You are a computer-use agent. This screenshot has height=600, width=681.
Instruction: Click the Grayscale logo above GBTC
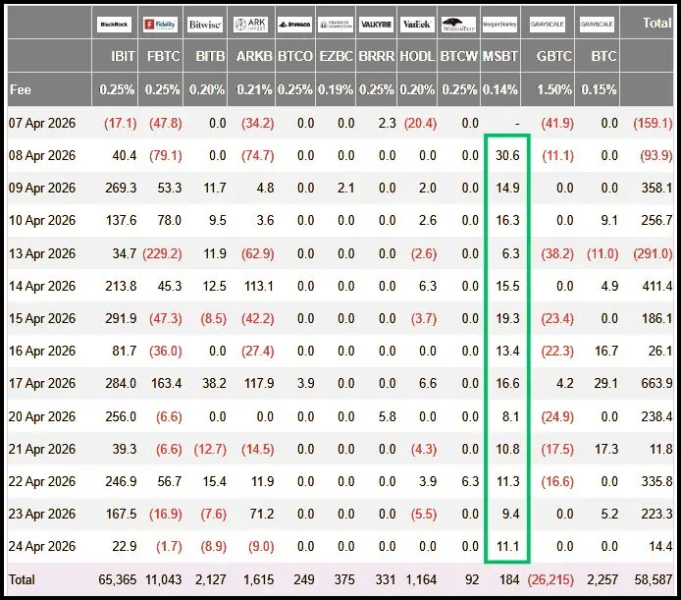click(x=547, y=25)
